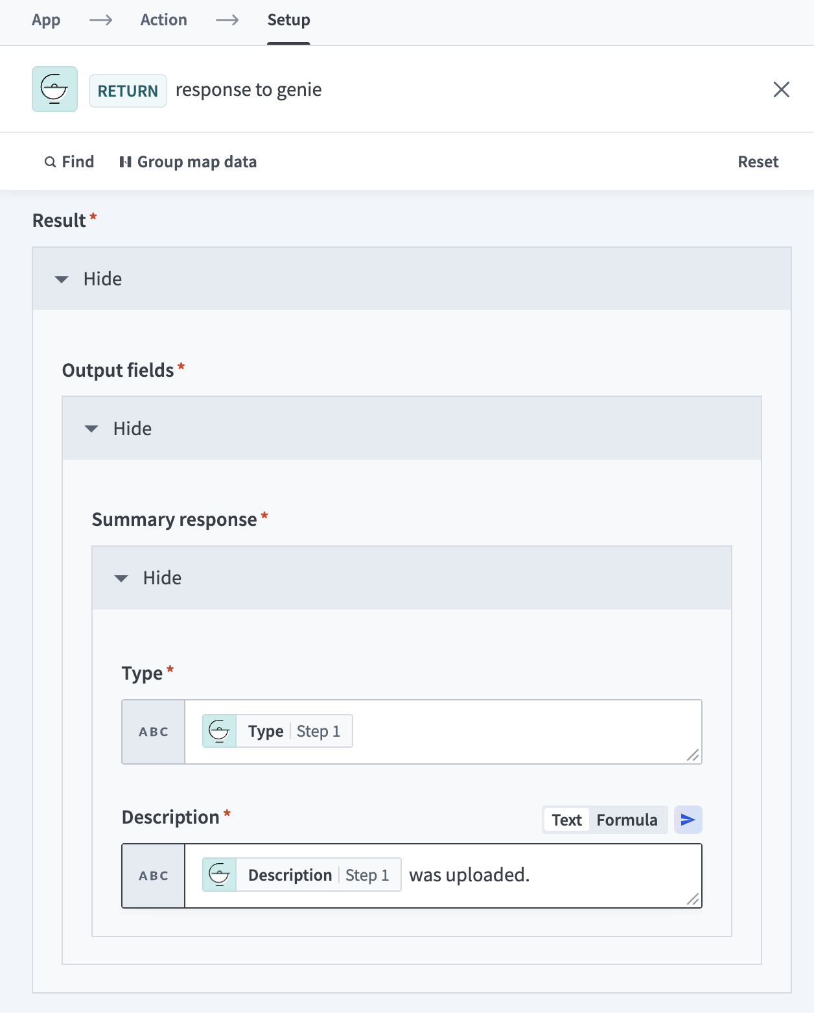Viewport: 814px width, 1013px height.
Task: Click the Type Step 1 datapill icon
Action: point(220,732)
